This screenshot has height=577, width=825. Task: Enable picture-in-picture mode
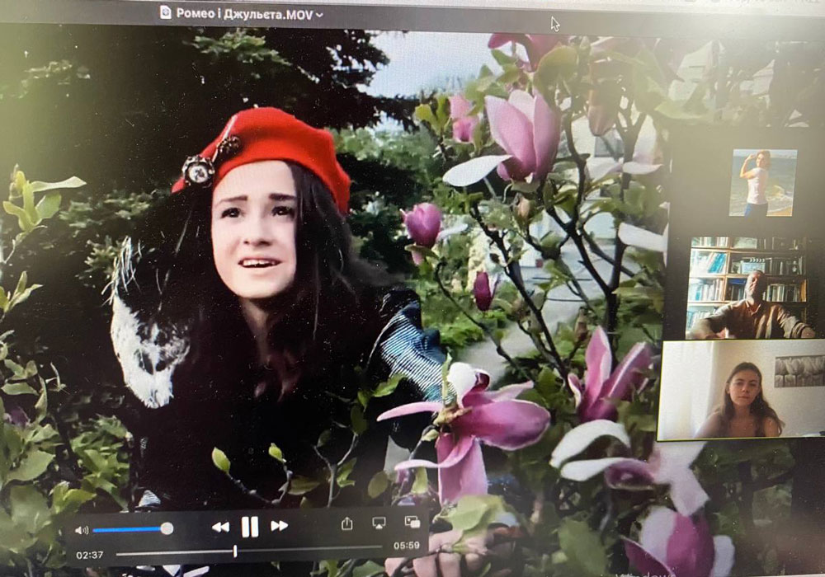point(412,521)
